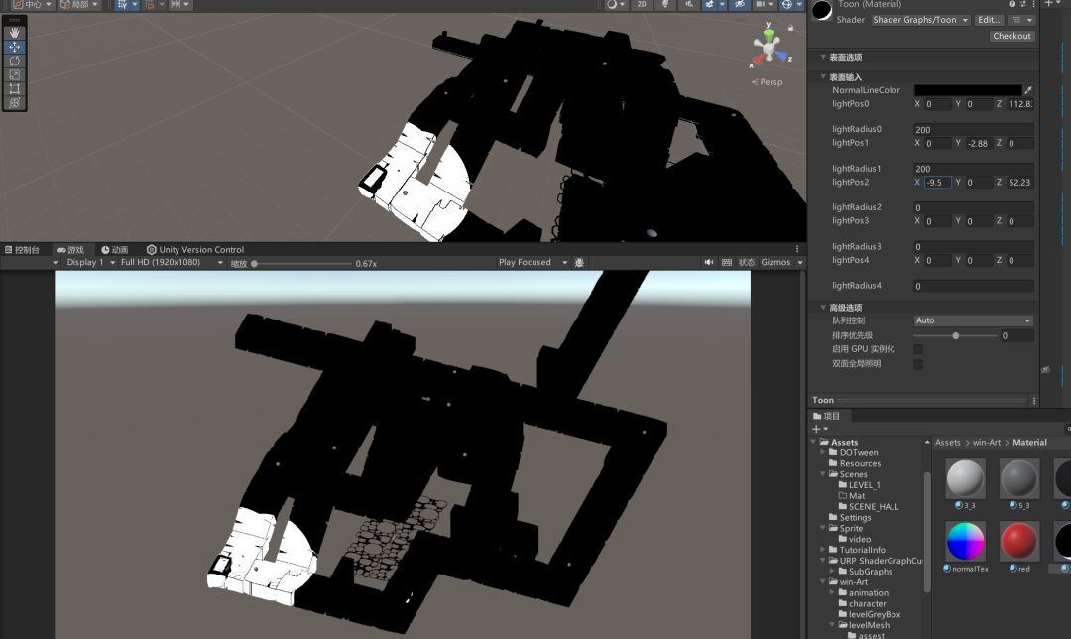The image size is (1071, 639).
Task: Toggle scene audio icon
Action: pos(688,4)
